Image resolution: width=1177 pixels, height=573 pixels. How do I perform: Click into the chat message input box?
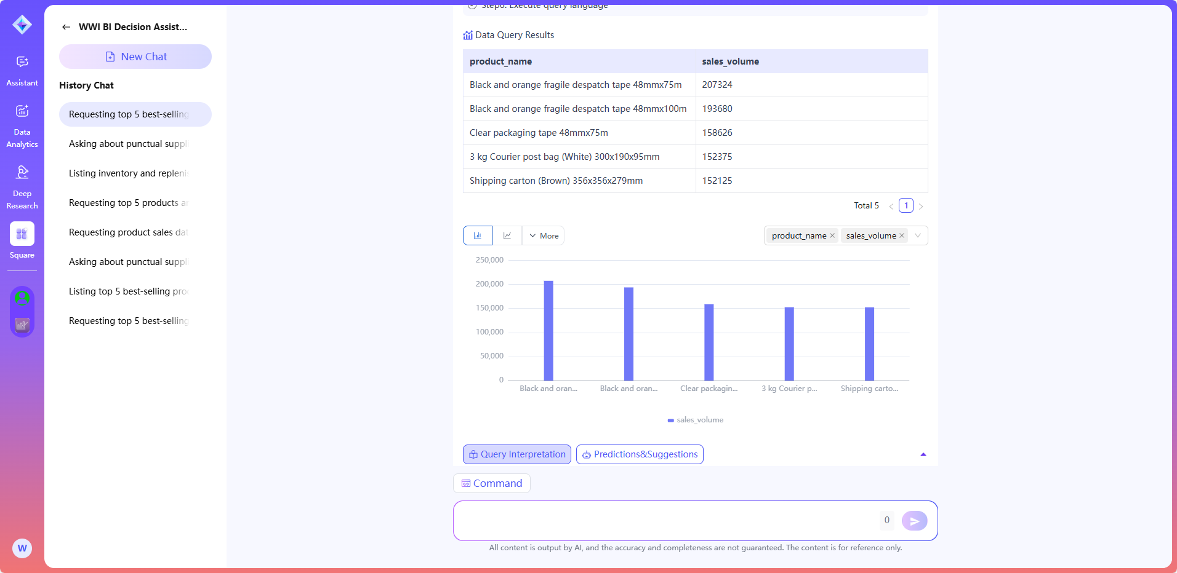tap(665, 521)
